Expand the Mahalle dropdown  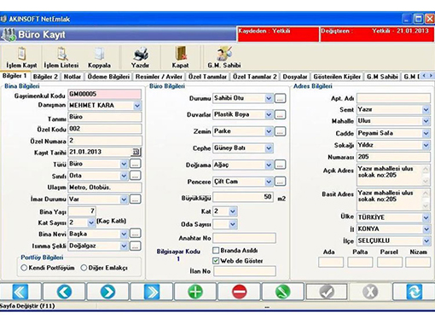click(x=426, y=121)
